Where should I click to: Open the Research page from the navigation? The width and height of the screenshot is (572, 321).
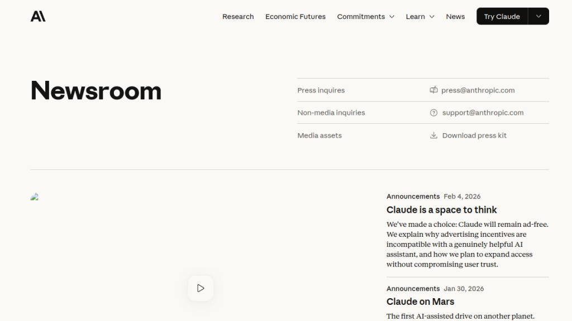coord(238,17)
